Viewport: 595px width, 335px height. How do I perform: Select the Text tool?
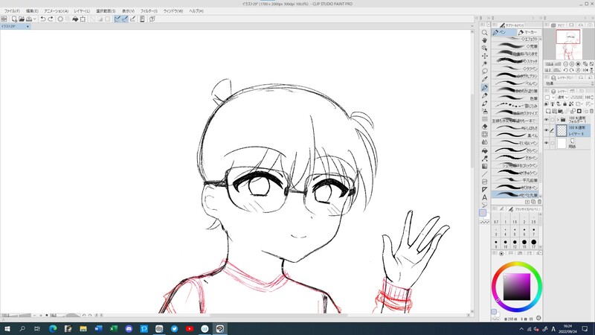pyautogui.click(x=485, y=197)
